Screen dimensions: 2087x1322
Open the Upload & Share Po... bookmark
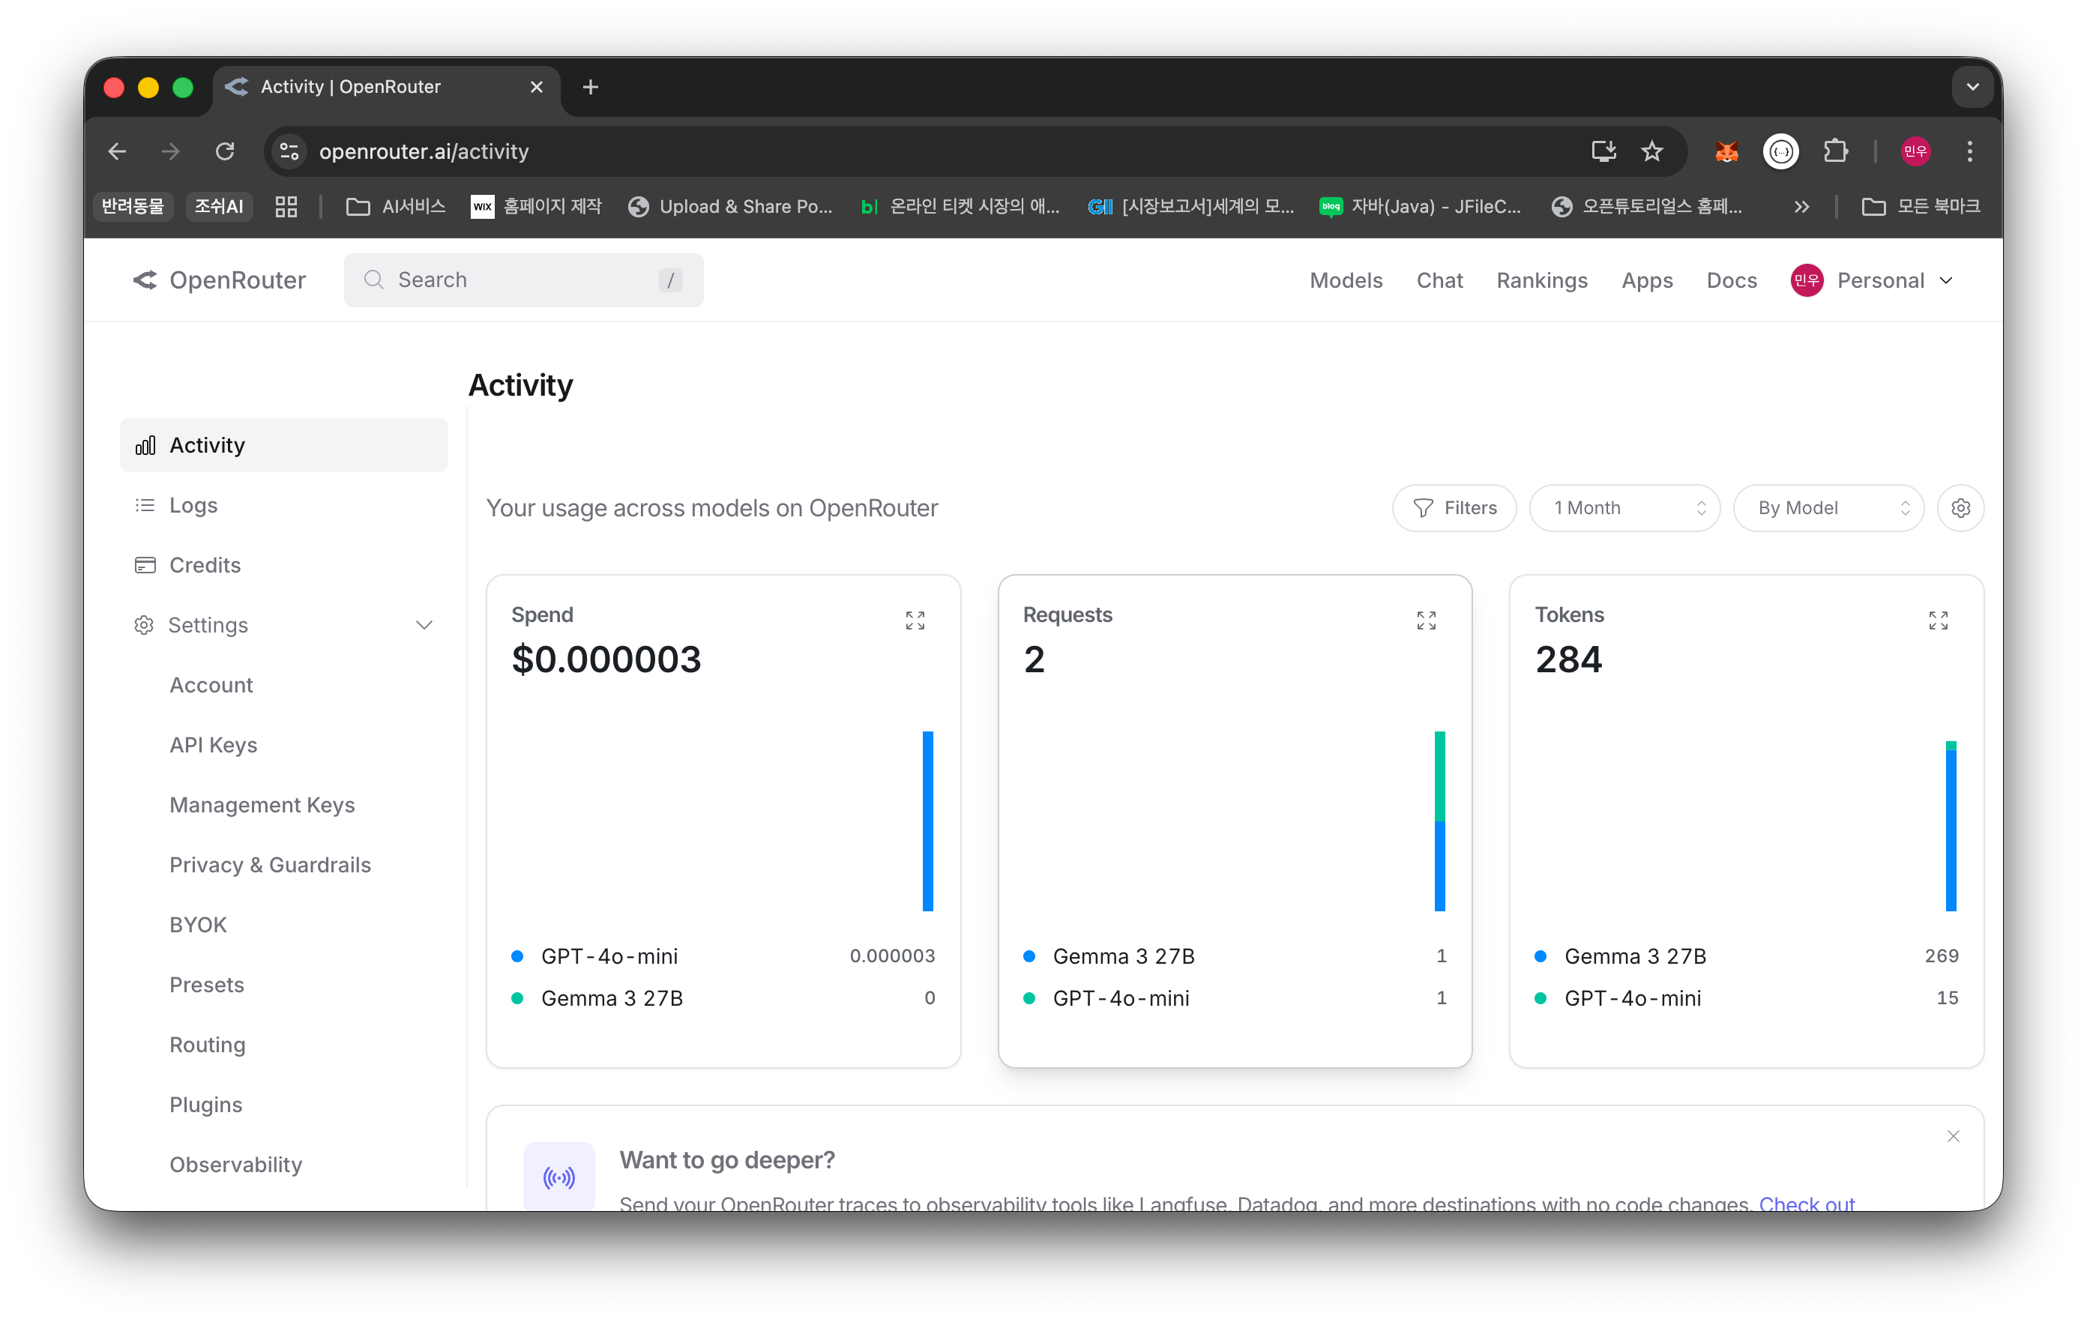pyautogui.click(x=729, y=206)
